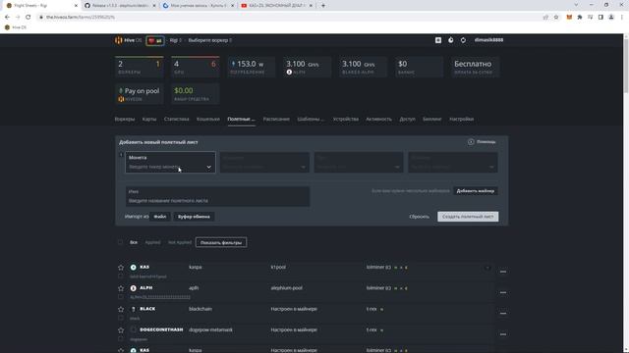Open the Кошельки tab
Image resolution: width=629 pixels, height=353 pixels.
(208, 120)
